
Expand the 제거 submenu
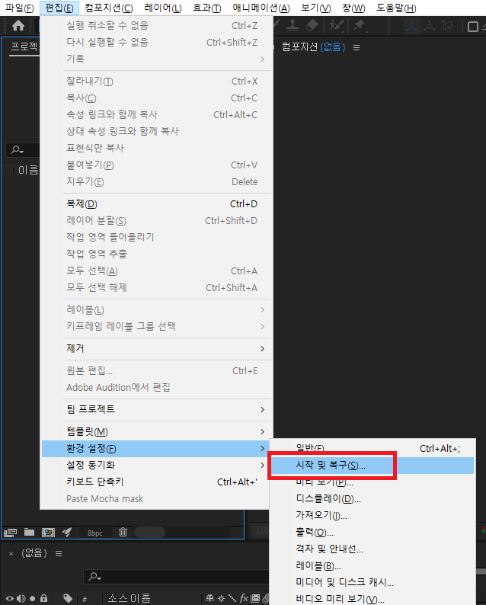click(x=157, y=348)
